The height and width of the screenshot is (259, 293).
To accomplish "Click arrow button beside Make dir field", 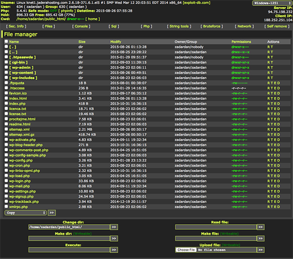I will (x=114, y=238).
